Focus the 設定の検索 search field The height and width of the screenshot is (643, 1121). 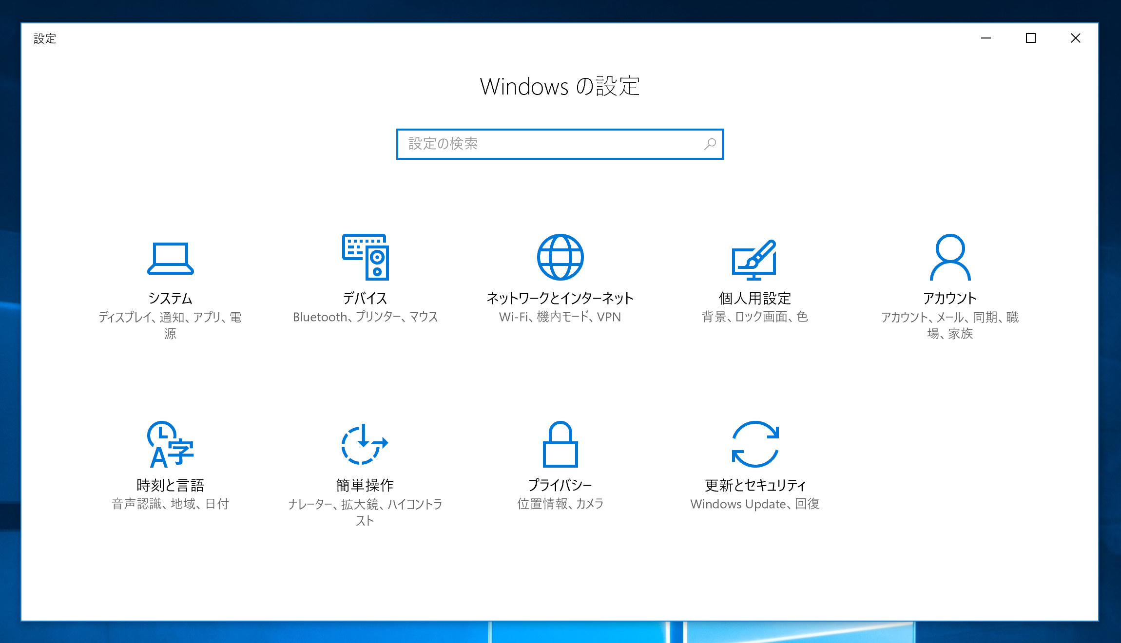coord(560,144)
